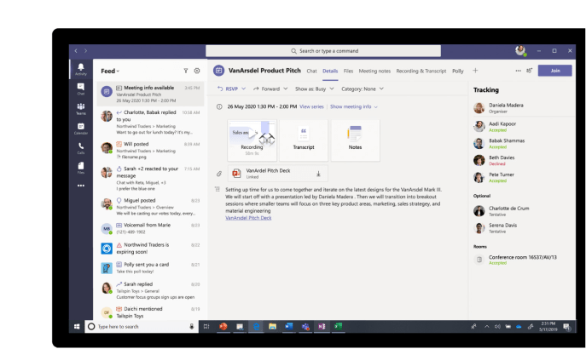The height and width of the screenshot is (349, 586).
Task: Open Voicemail from Marie feed item
Action: point(150,228)
